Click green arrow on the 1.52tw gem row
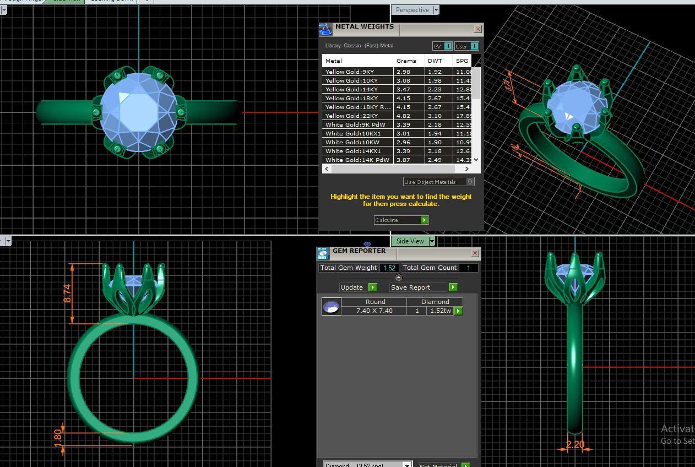The height and width of the screenshot is (467, 695). tap(458, 311)
